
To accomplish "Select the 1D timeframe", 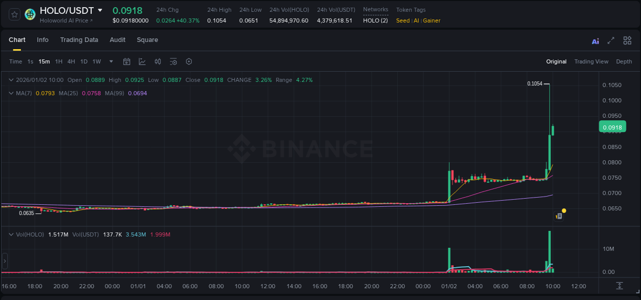I will pos(84,61).
